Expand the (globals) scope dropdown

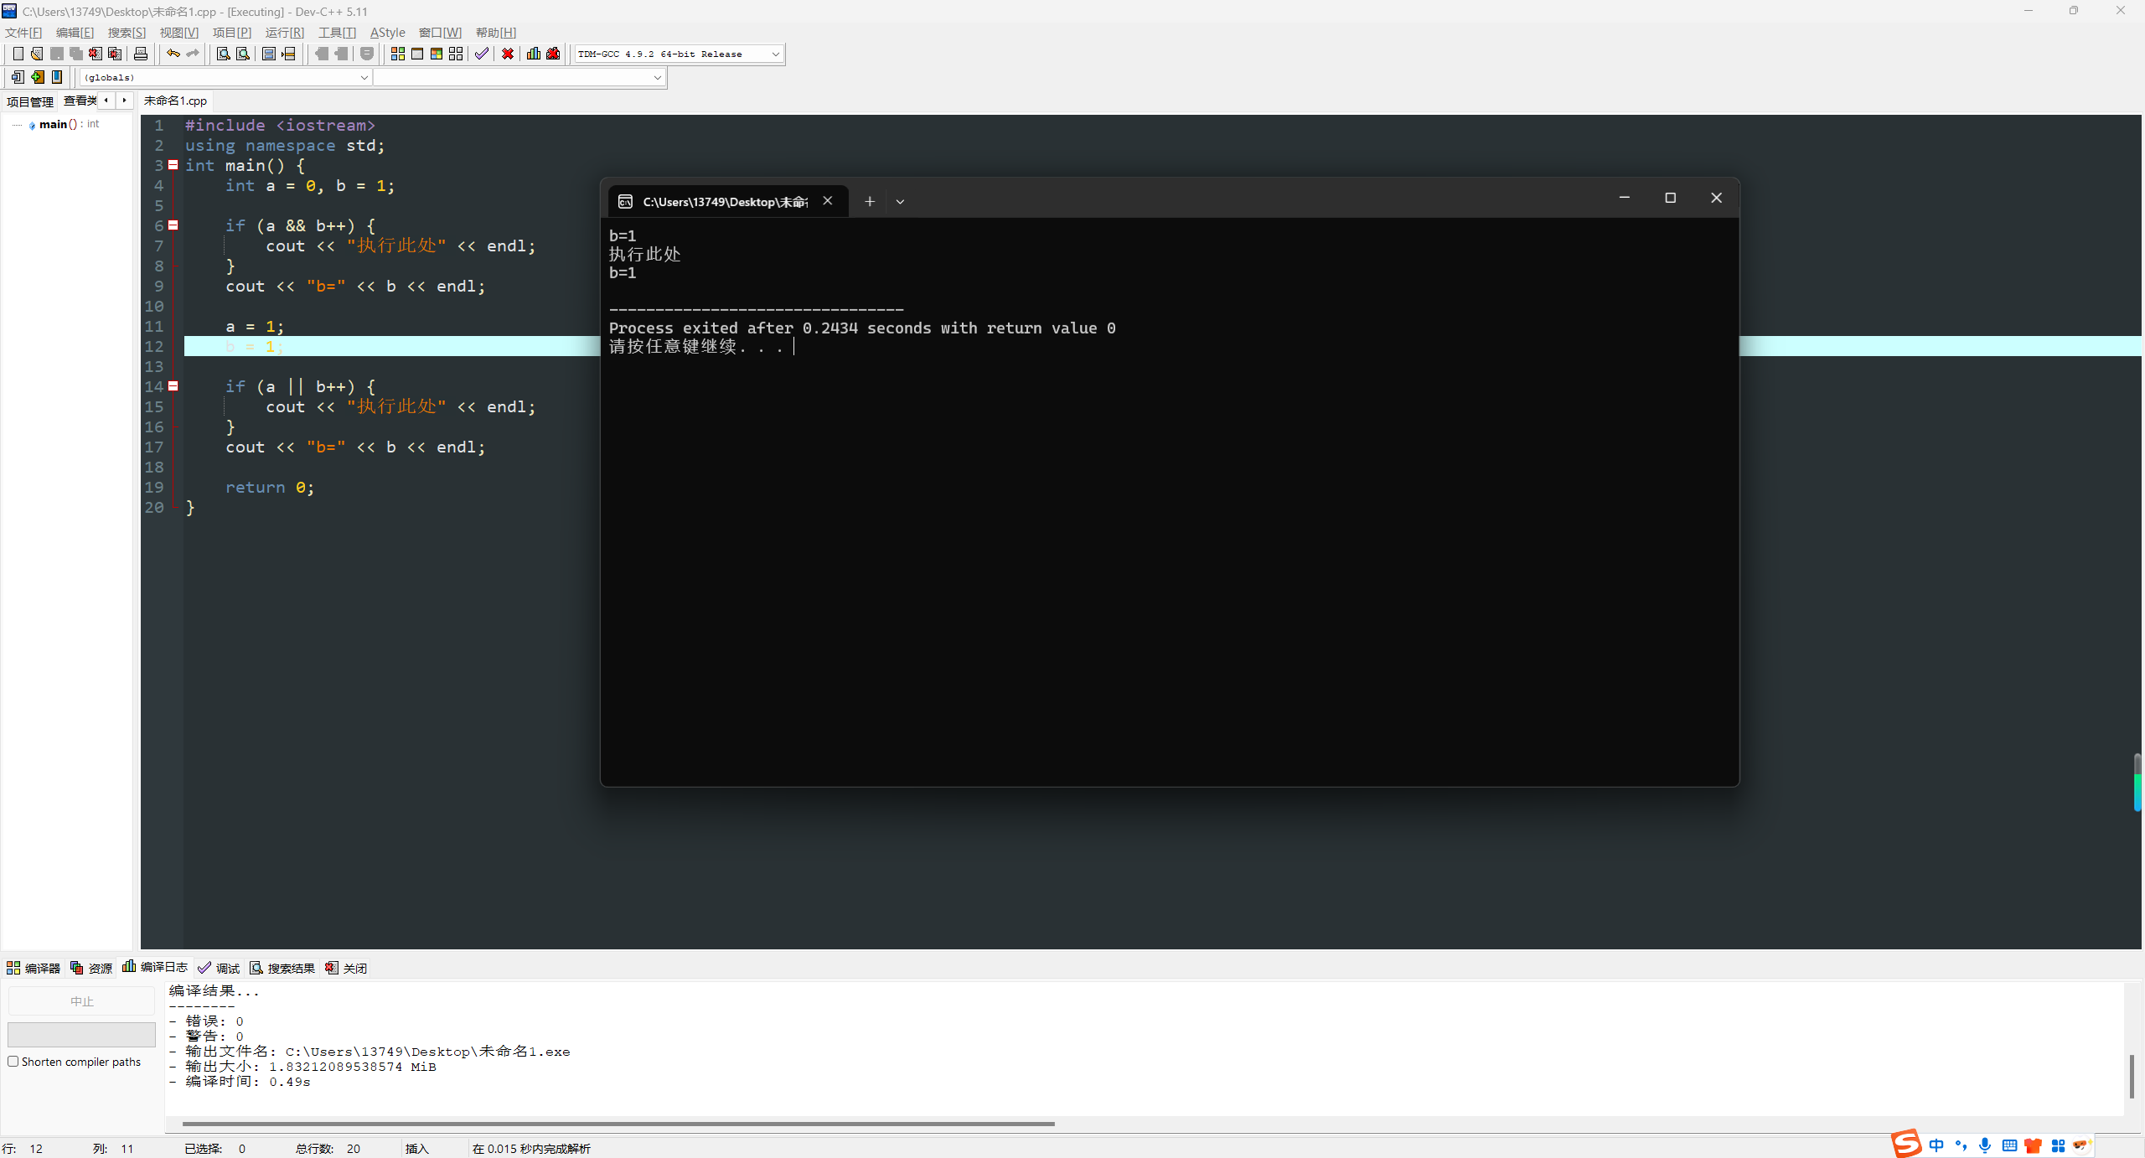pyautogui.click(x=364, y=77)
